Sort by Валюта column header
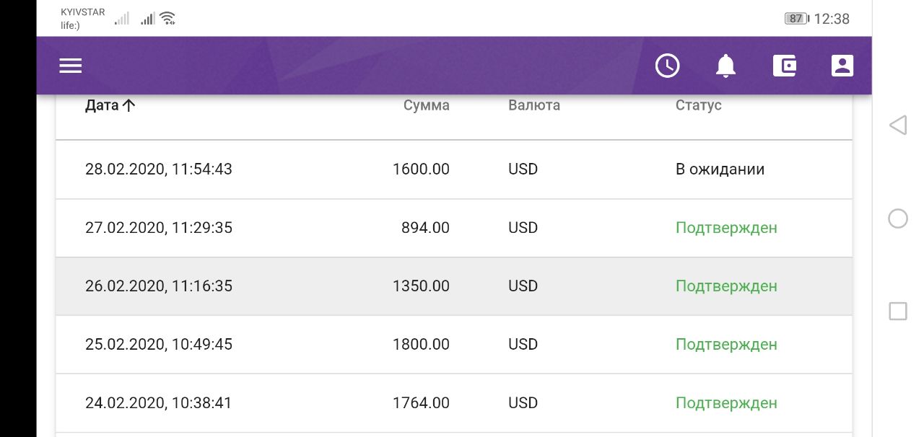Image resolution: width=924 pixels, height=437 pixels. pyautogui.click(x=533, y=105)
